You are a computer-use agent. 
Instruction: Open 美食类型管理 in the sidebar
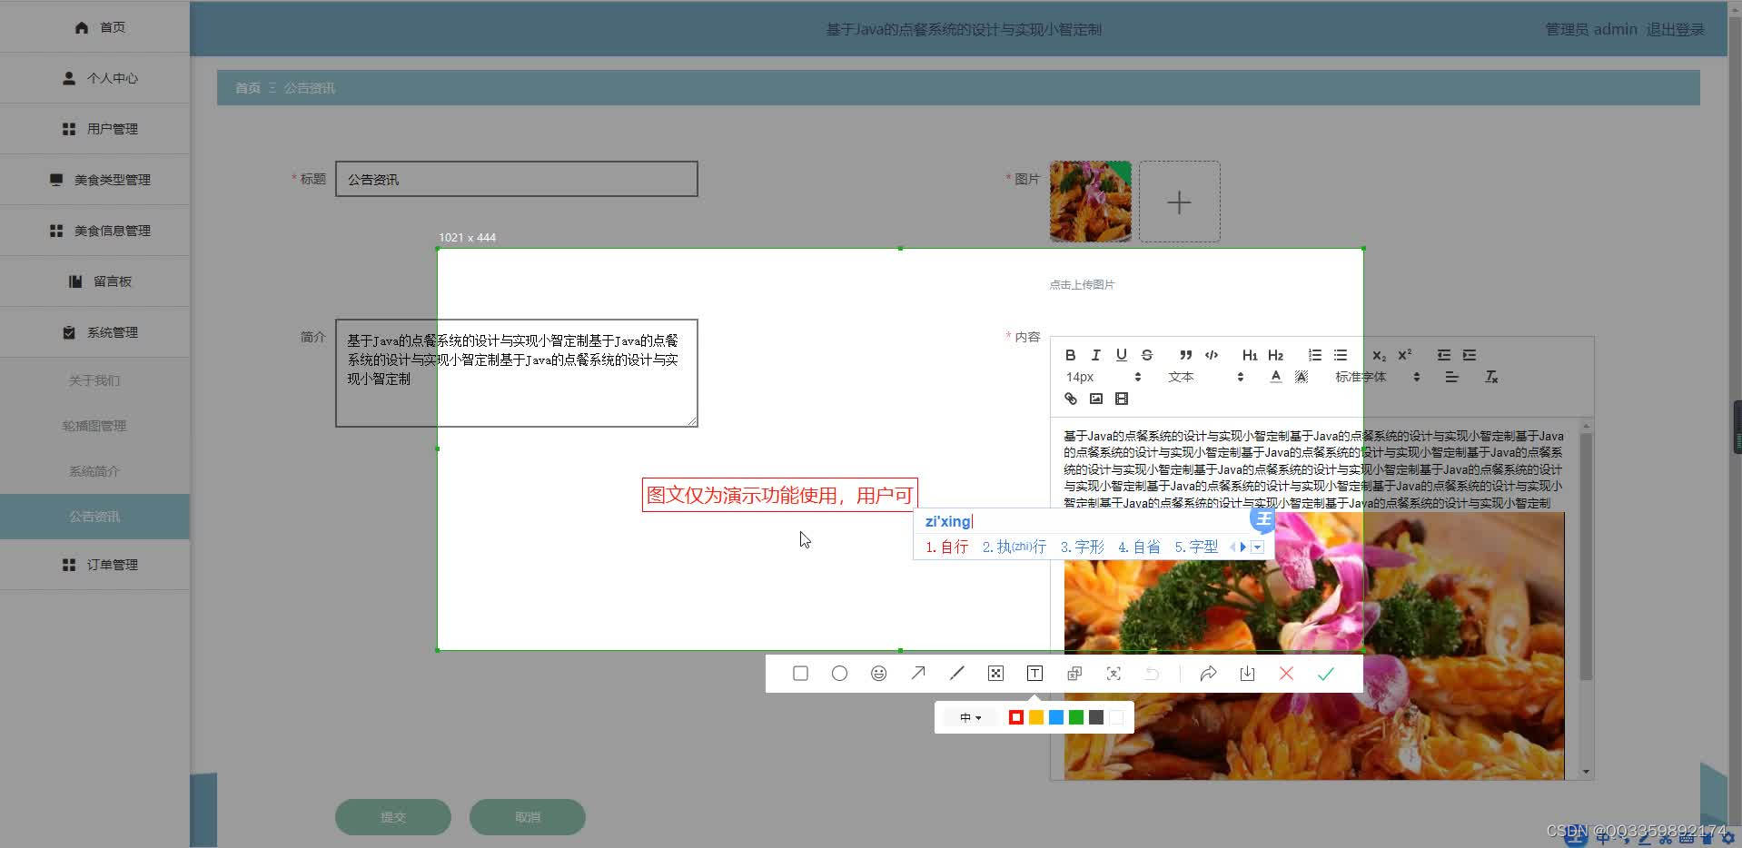94,180
